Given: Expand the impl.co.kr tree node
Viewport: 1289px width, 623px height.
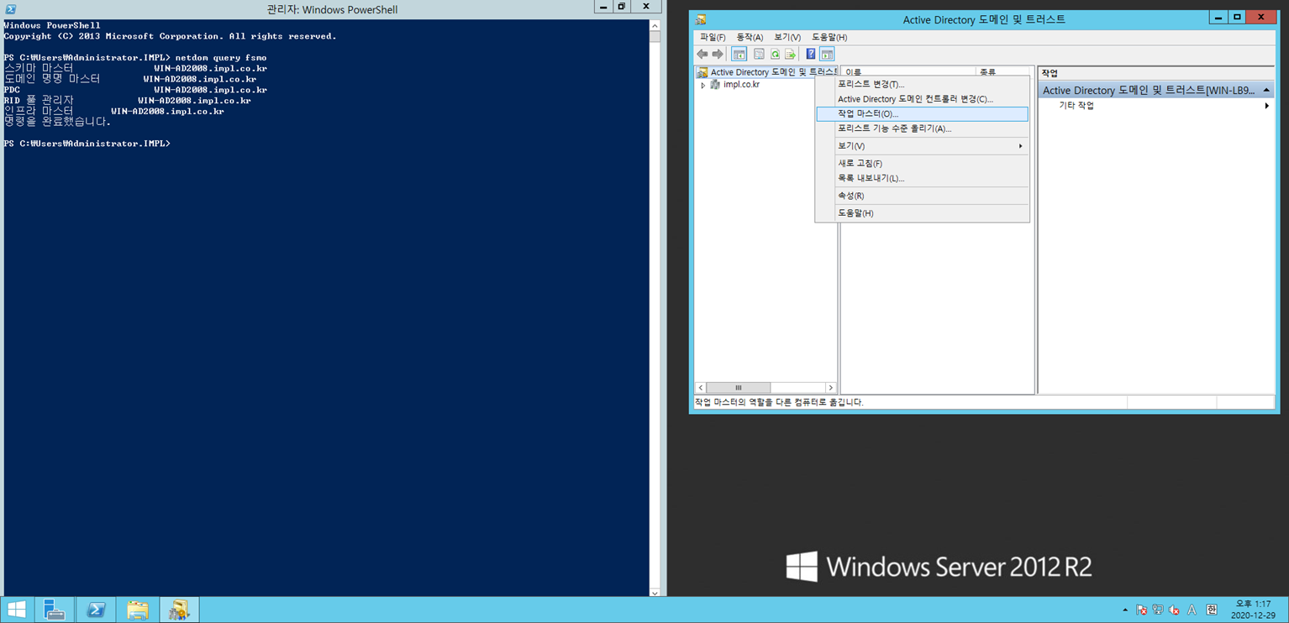Looking at the screenshot, I should click(x=703, y=85).
